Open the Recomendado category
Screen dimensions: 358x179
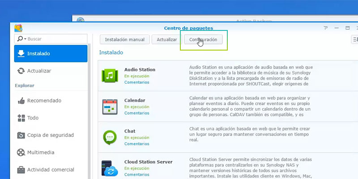(51, 101)
